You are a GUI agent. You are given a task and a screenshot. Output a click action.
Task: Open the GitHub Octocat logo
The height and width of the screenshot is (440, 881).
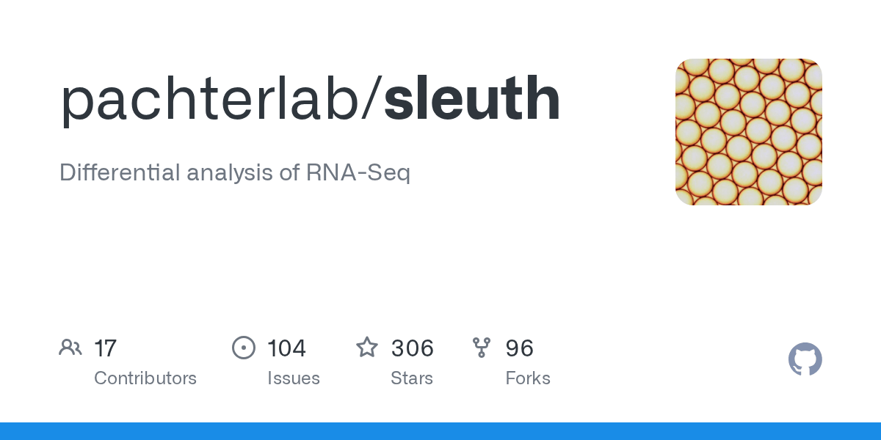(805, 359)
